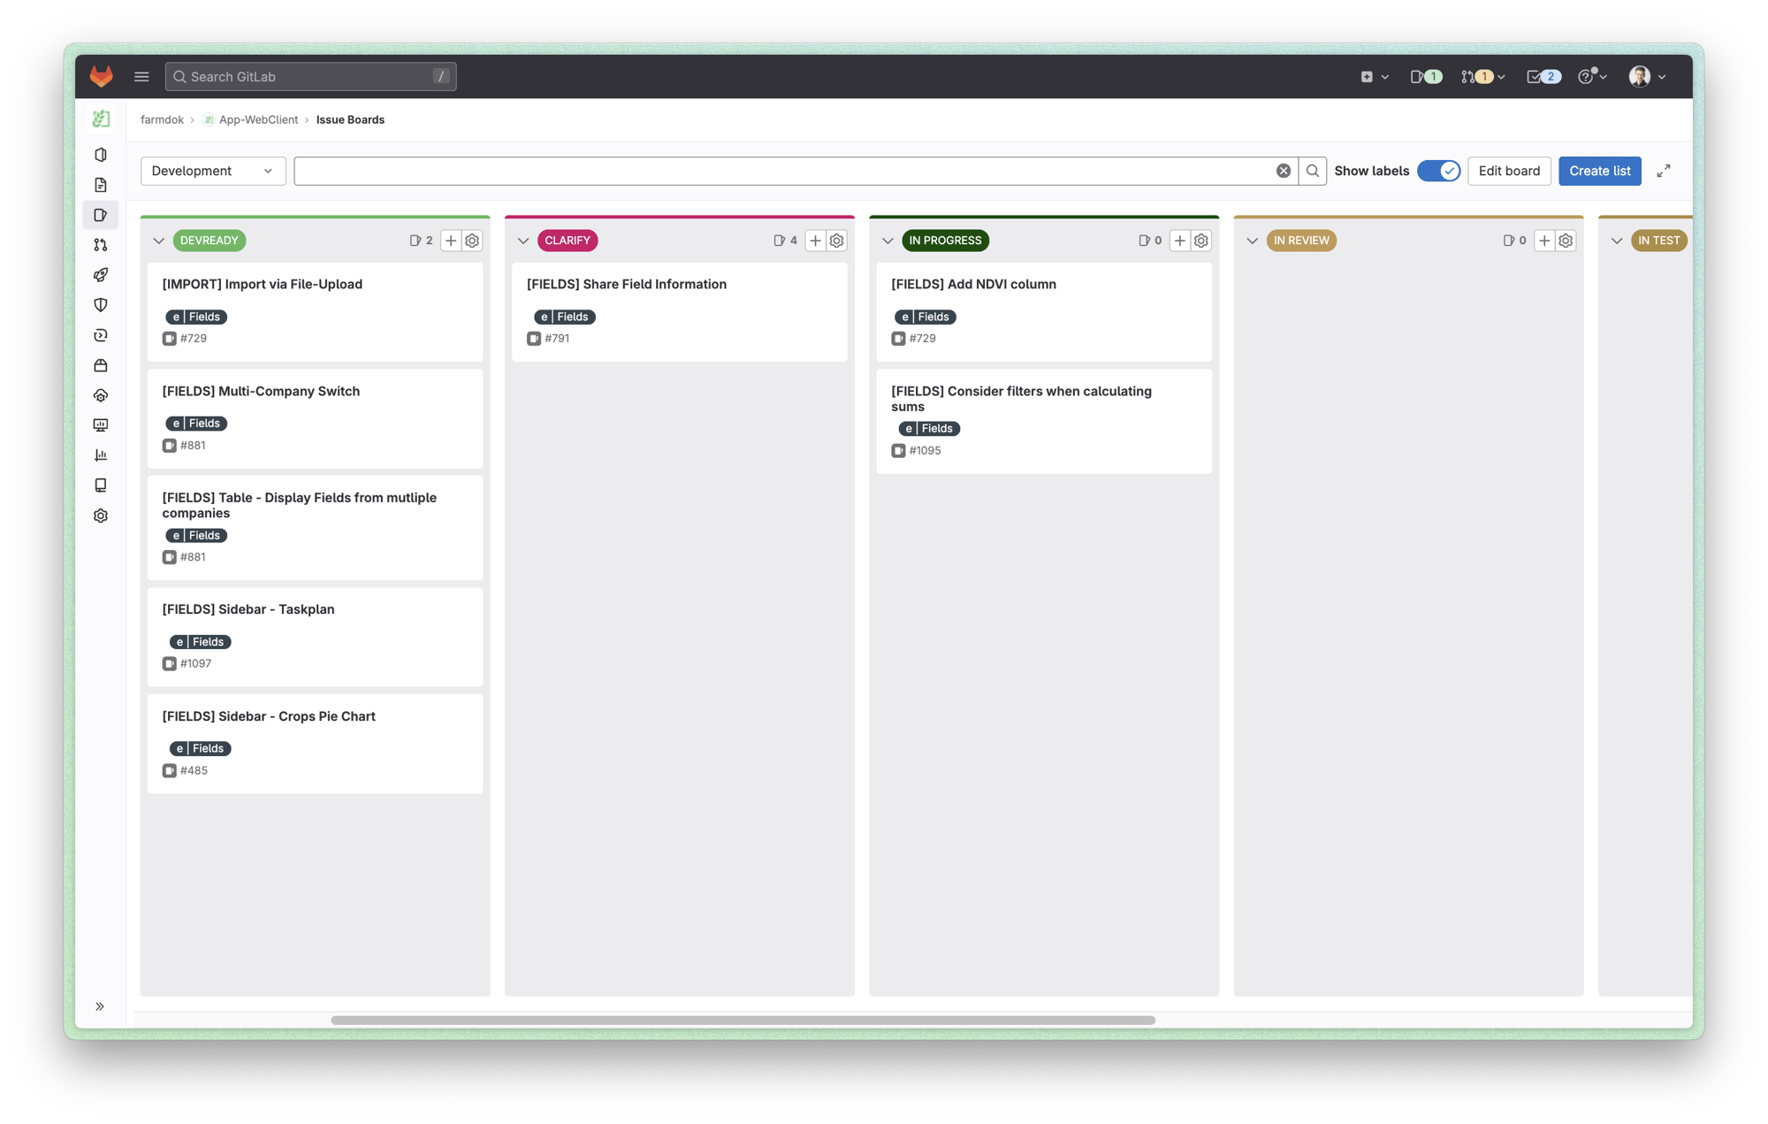Click the security shield icon in sidebar
1768x1124 pixels.
point(102,305)
